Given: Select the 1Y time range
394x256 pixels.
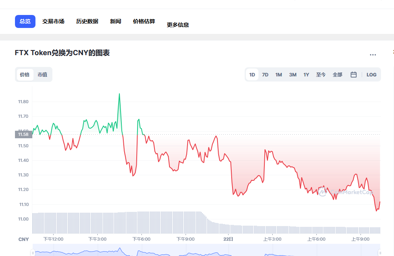Looking at the screenshot, I should pyautogui.click(x=306, y=74).
